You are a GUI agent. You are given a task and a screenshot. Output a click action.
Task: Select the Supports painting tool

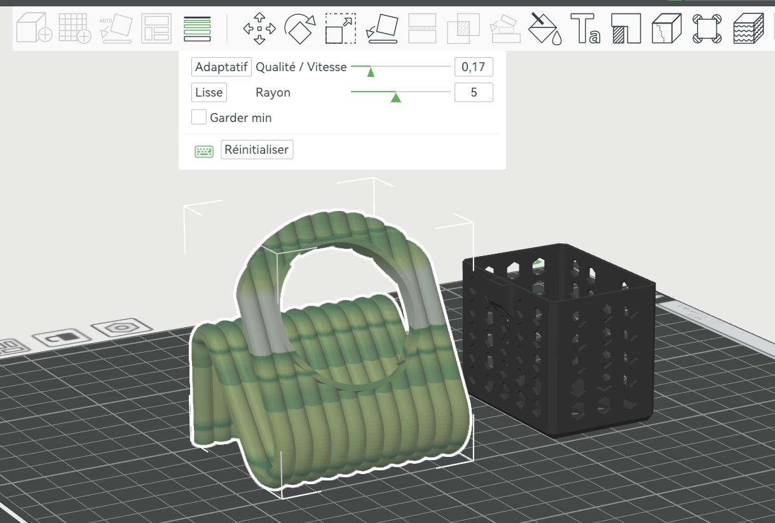pos(626,29)
